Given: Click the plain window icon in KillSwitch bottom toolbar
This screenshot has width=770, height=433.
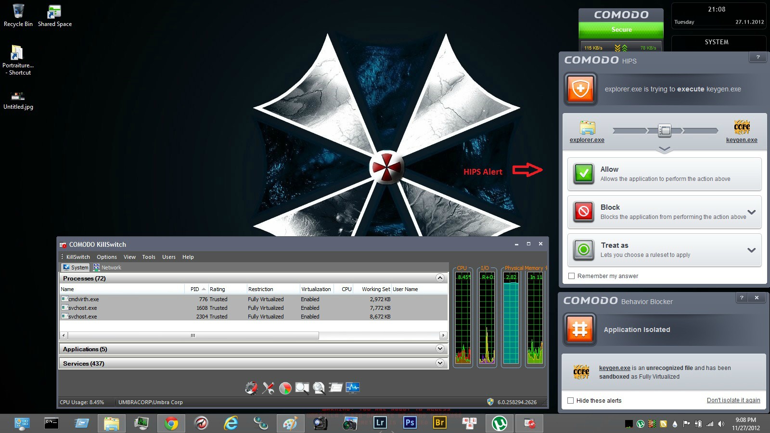Looking at the screenshot, I should point(336,388).
